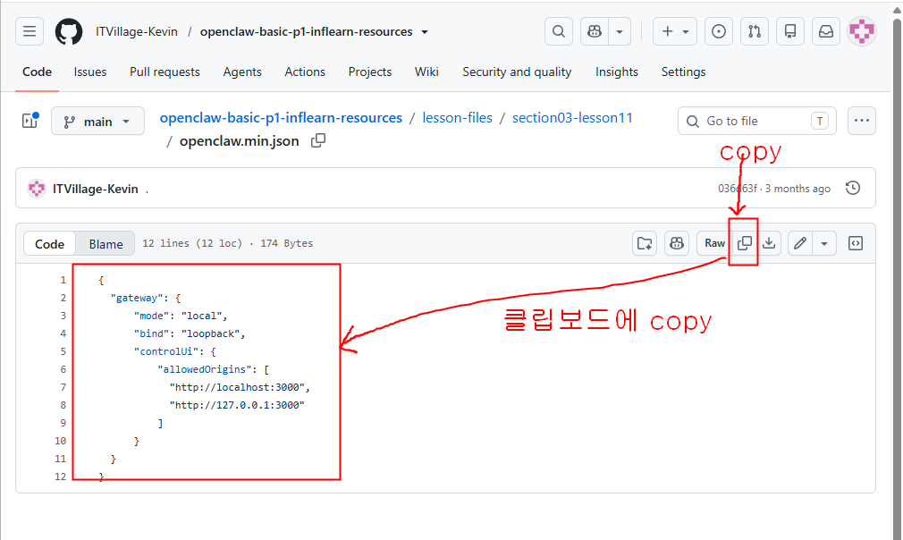Screen dimensions: 903x540
Task: Edit openclaw.min.json with the pencil icon
Action: coord(800,243)
